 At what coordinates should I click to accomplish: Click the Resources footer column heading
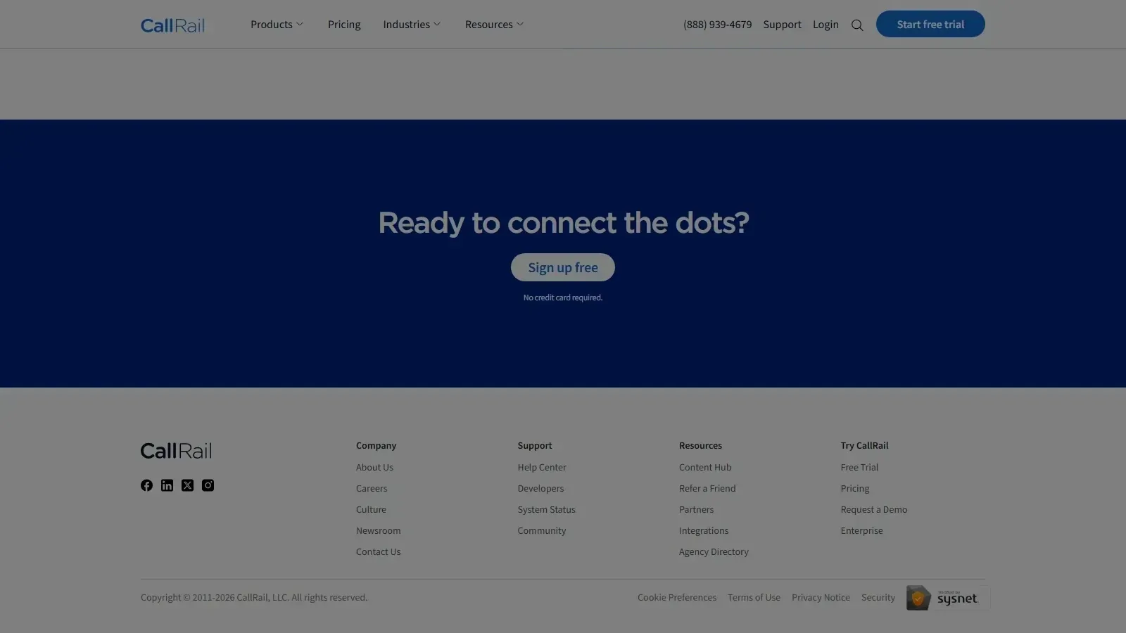(700, 446)
